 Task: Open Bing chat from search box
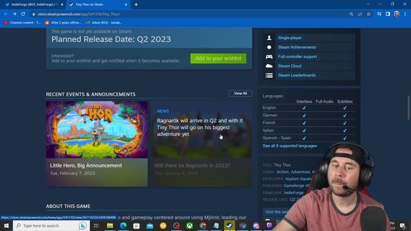coord(83,225)
